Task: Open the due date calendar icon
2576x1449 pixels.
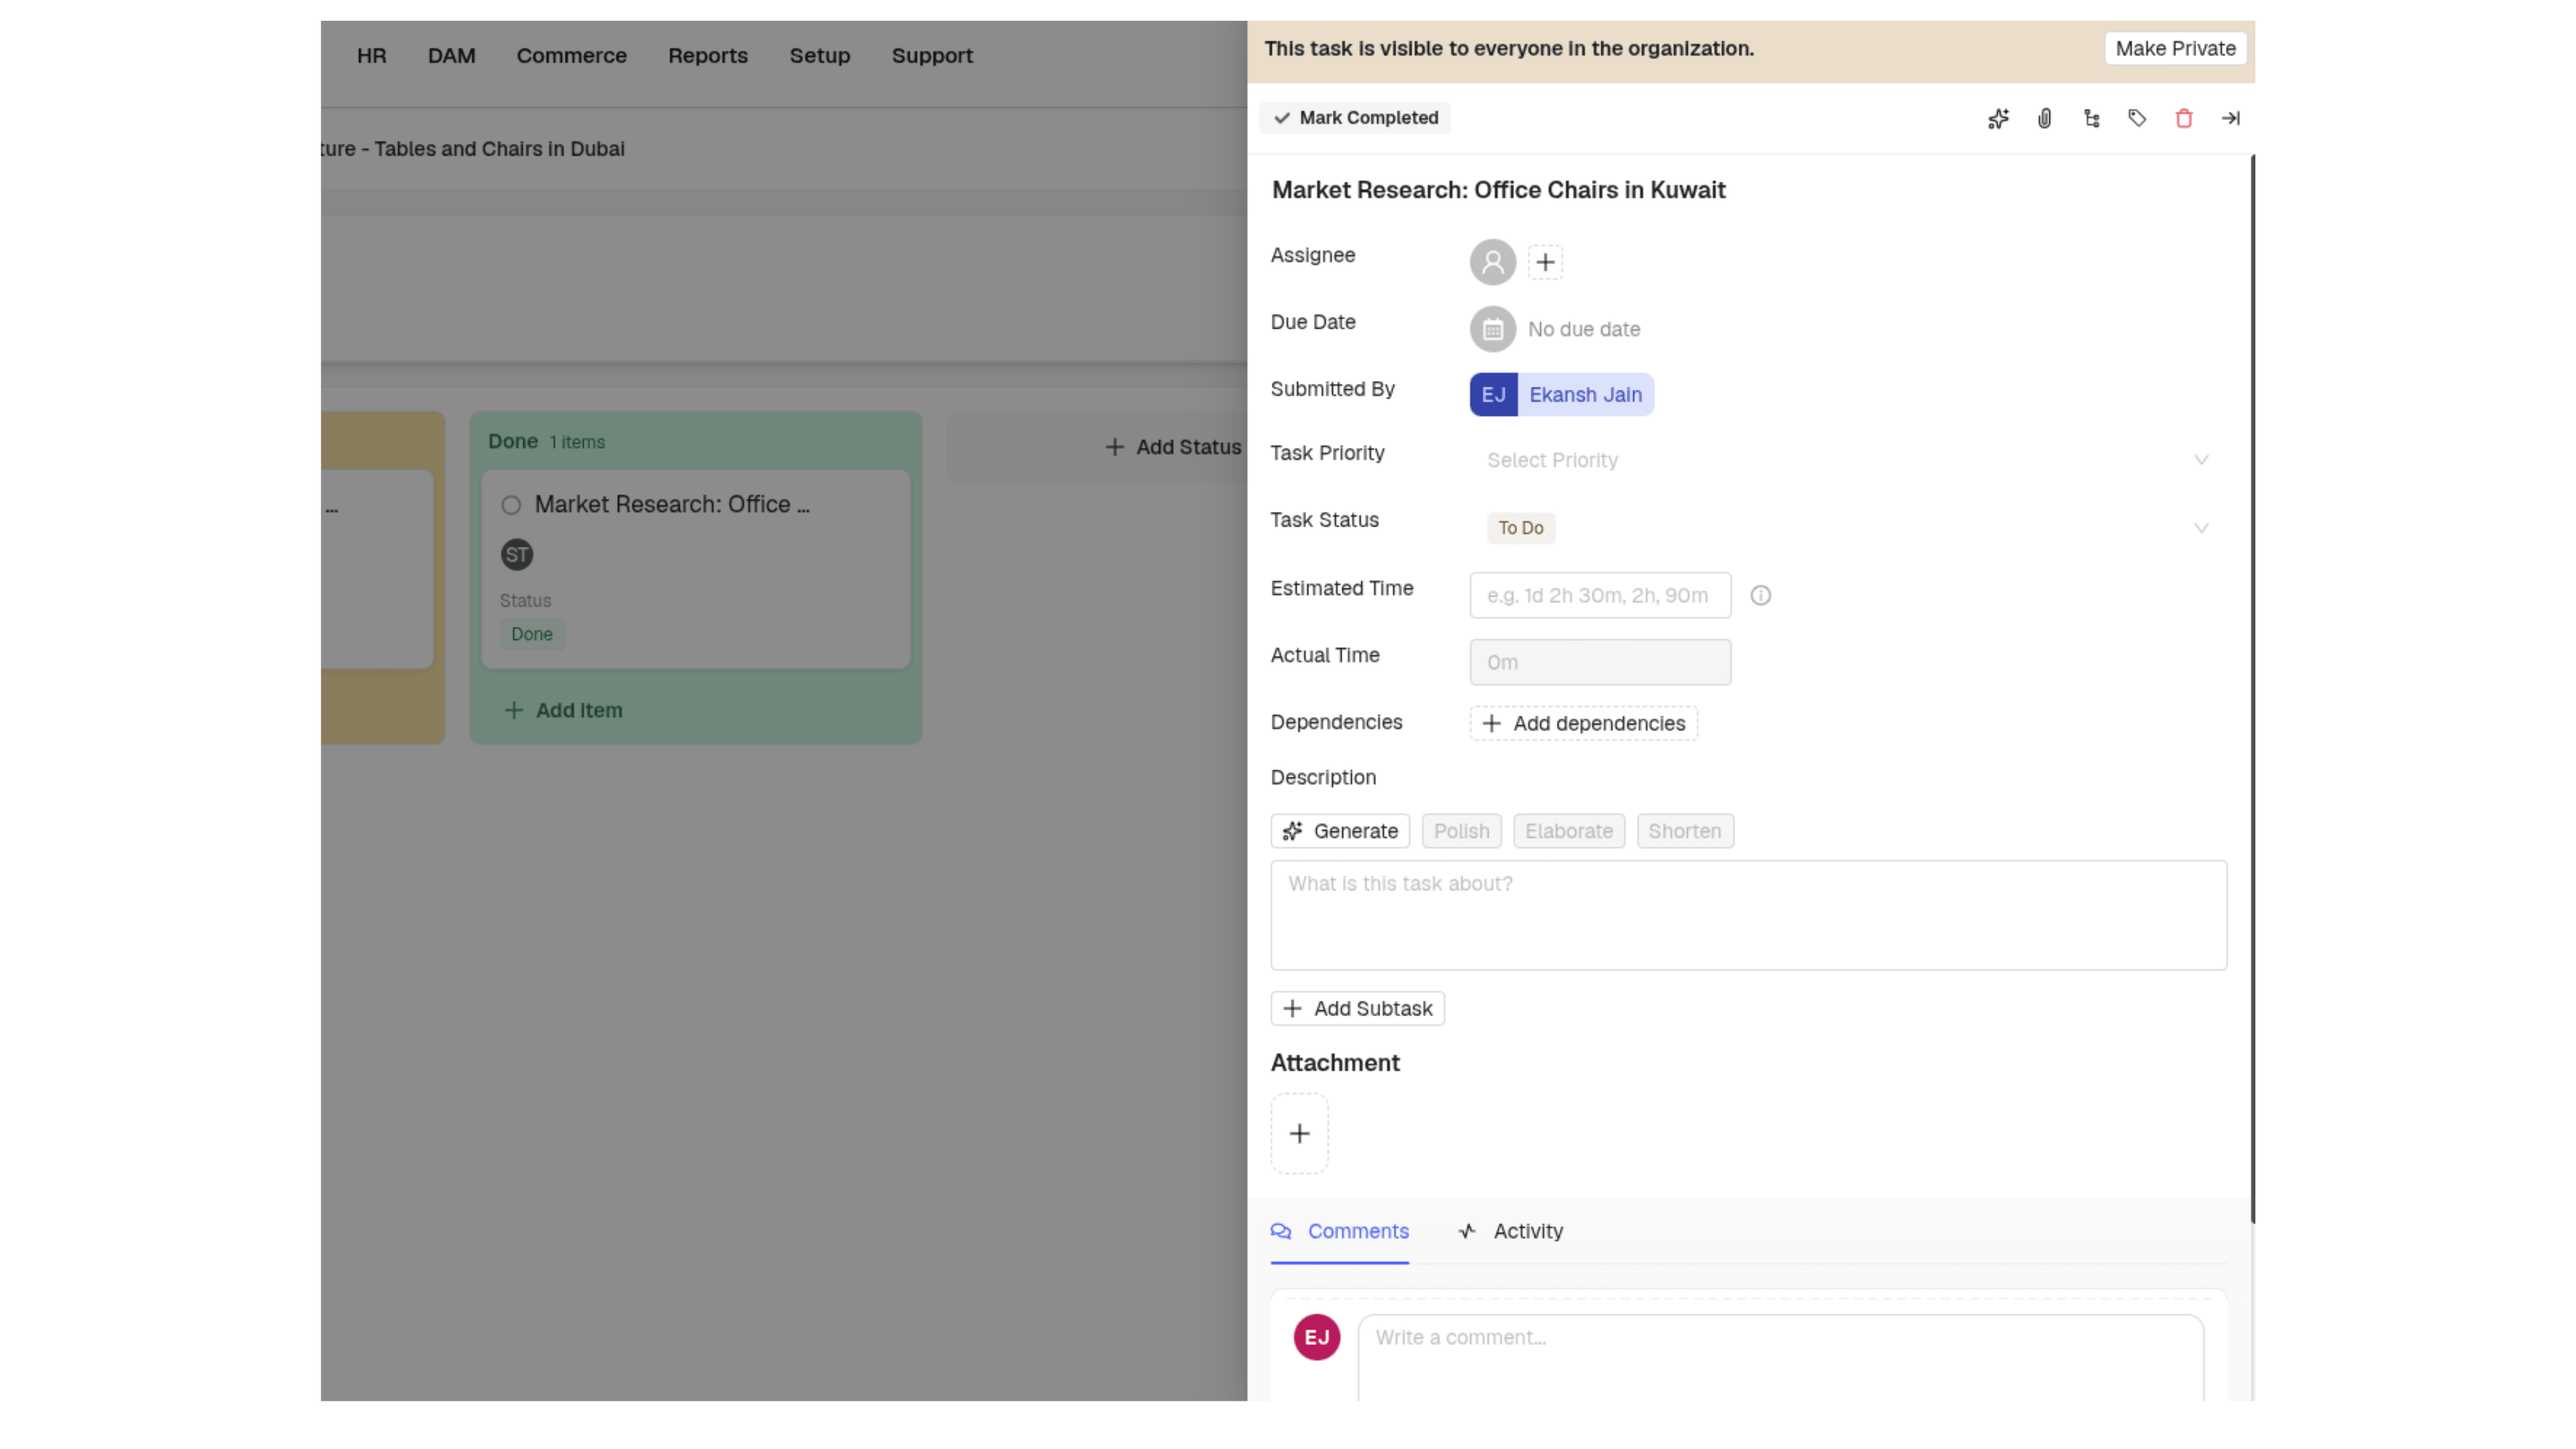Action: tap(1492, 329)
